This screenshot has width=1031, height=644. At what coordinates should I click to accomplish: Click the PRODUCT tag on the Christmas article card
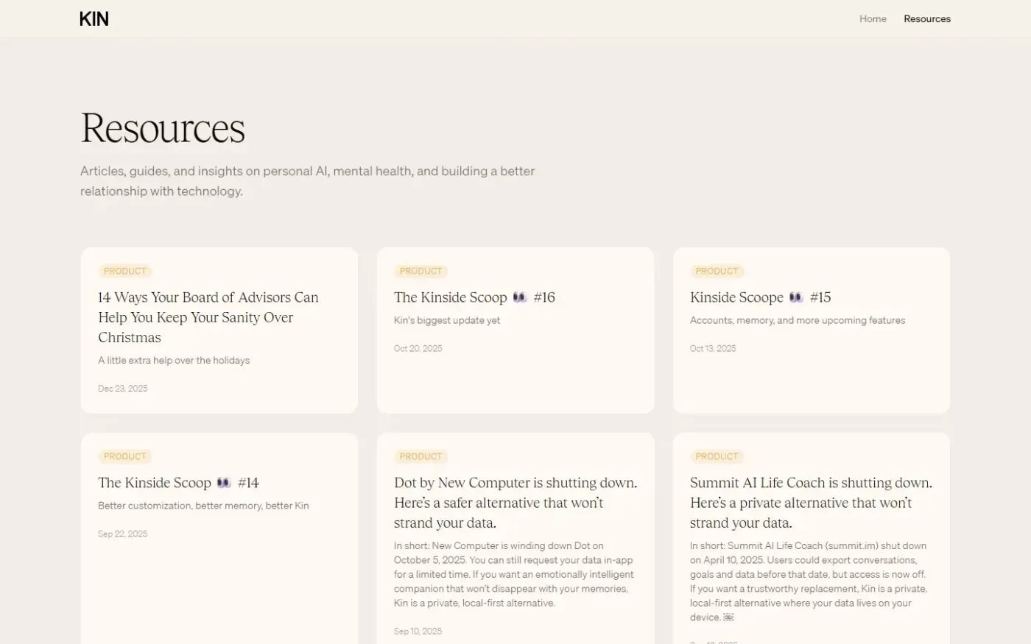coord(125,272)
